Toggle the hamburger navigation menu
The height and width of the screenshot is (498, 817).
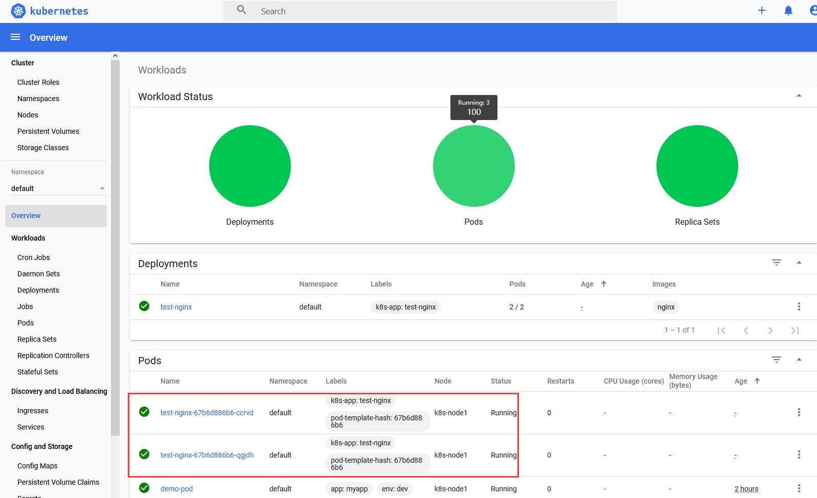pyautogui.click(x=15, y=37)
